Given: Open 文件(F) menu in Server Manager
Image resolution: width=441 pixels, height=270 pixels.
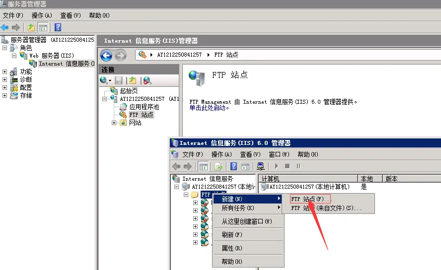Looking at the screenshot, I should coord(13,15).
